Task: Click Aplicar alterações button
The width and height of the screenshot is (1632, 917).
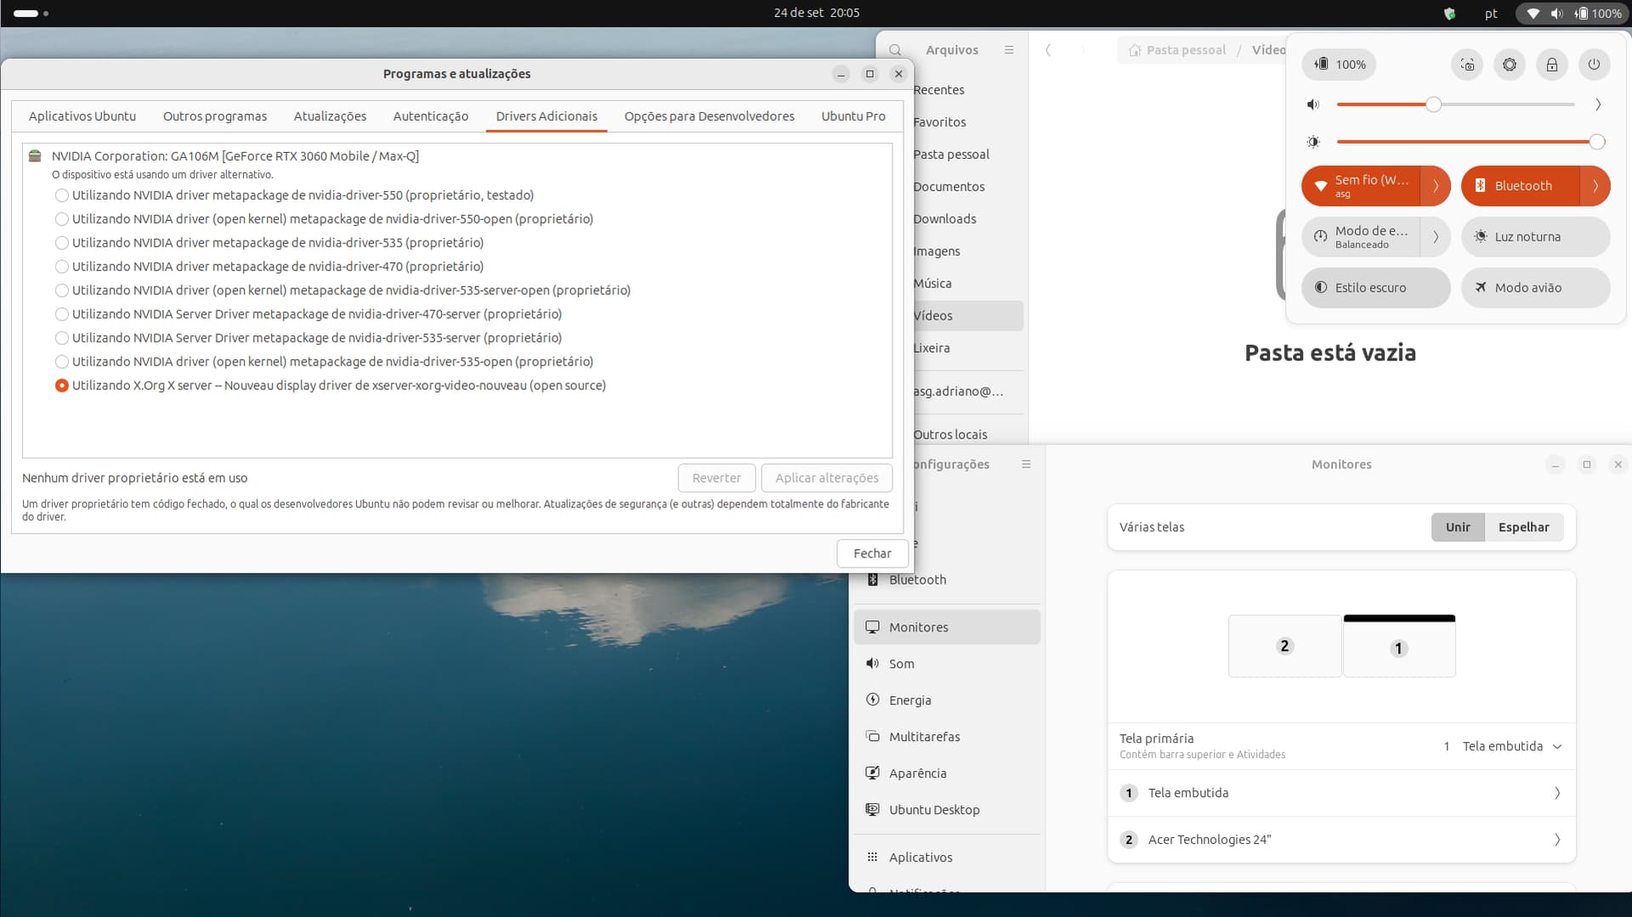Action: point(827,478)
